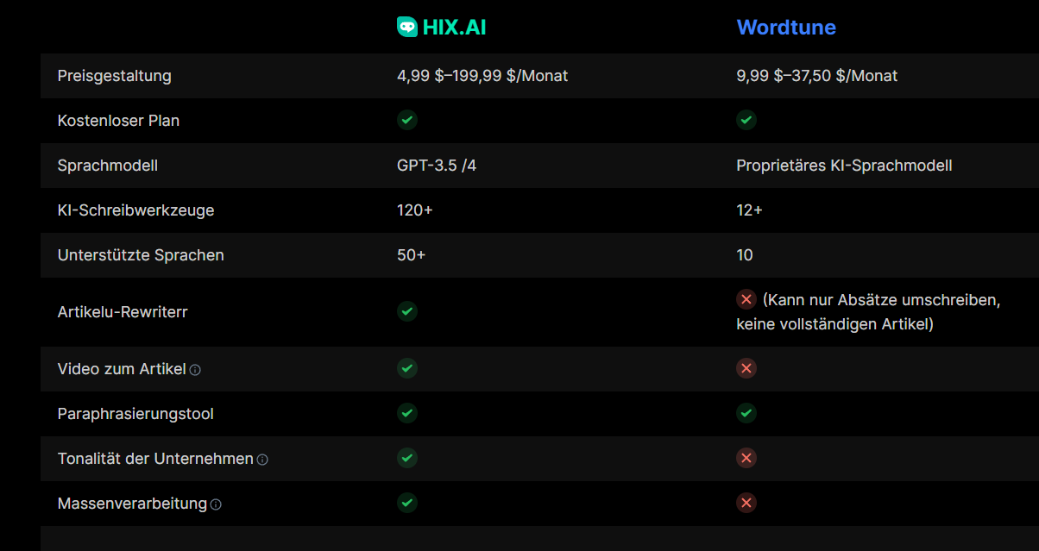Select Proprietäres KI-Sprachmodell cell
This screenshot has width=1039, height=551.
pyautogui.click(x=844, y=166)
